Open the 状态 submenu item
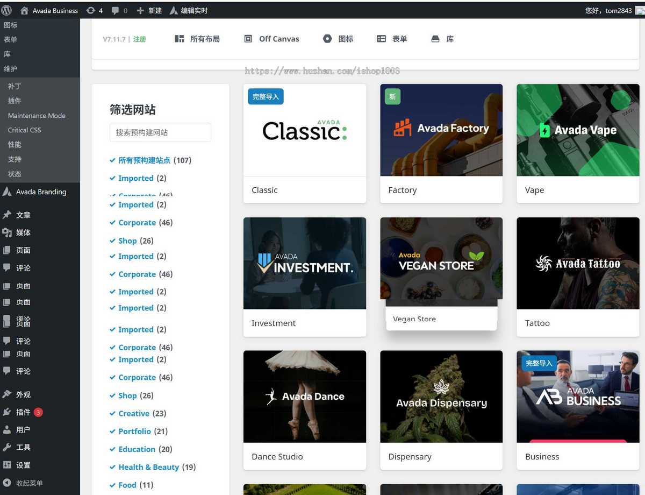Viewport: 645px width, 495px height. 15,174
